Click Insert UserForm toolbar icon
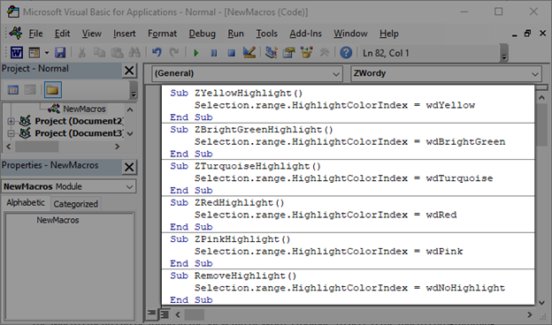552x325 pixels. [34, 53]
